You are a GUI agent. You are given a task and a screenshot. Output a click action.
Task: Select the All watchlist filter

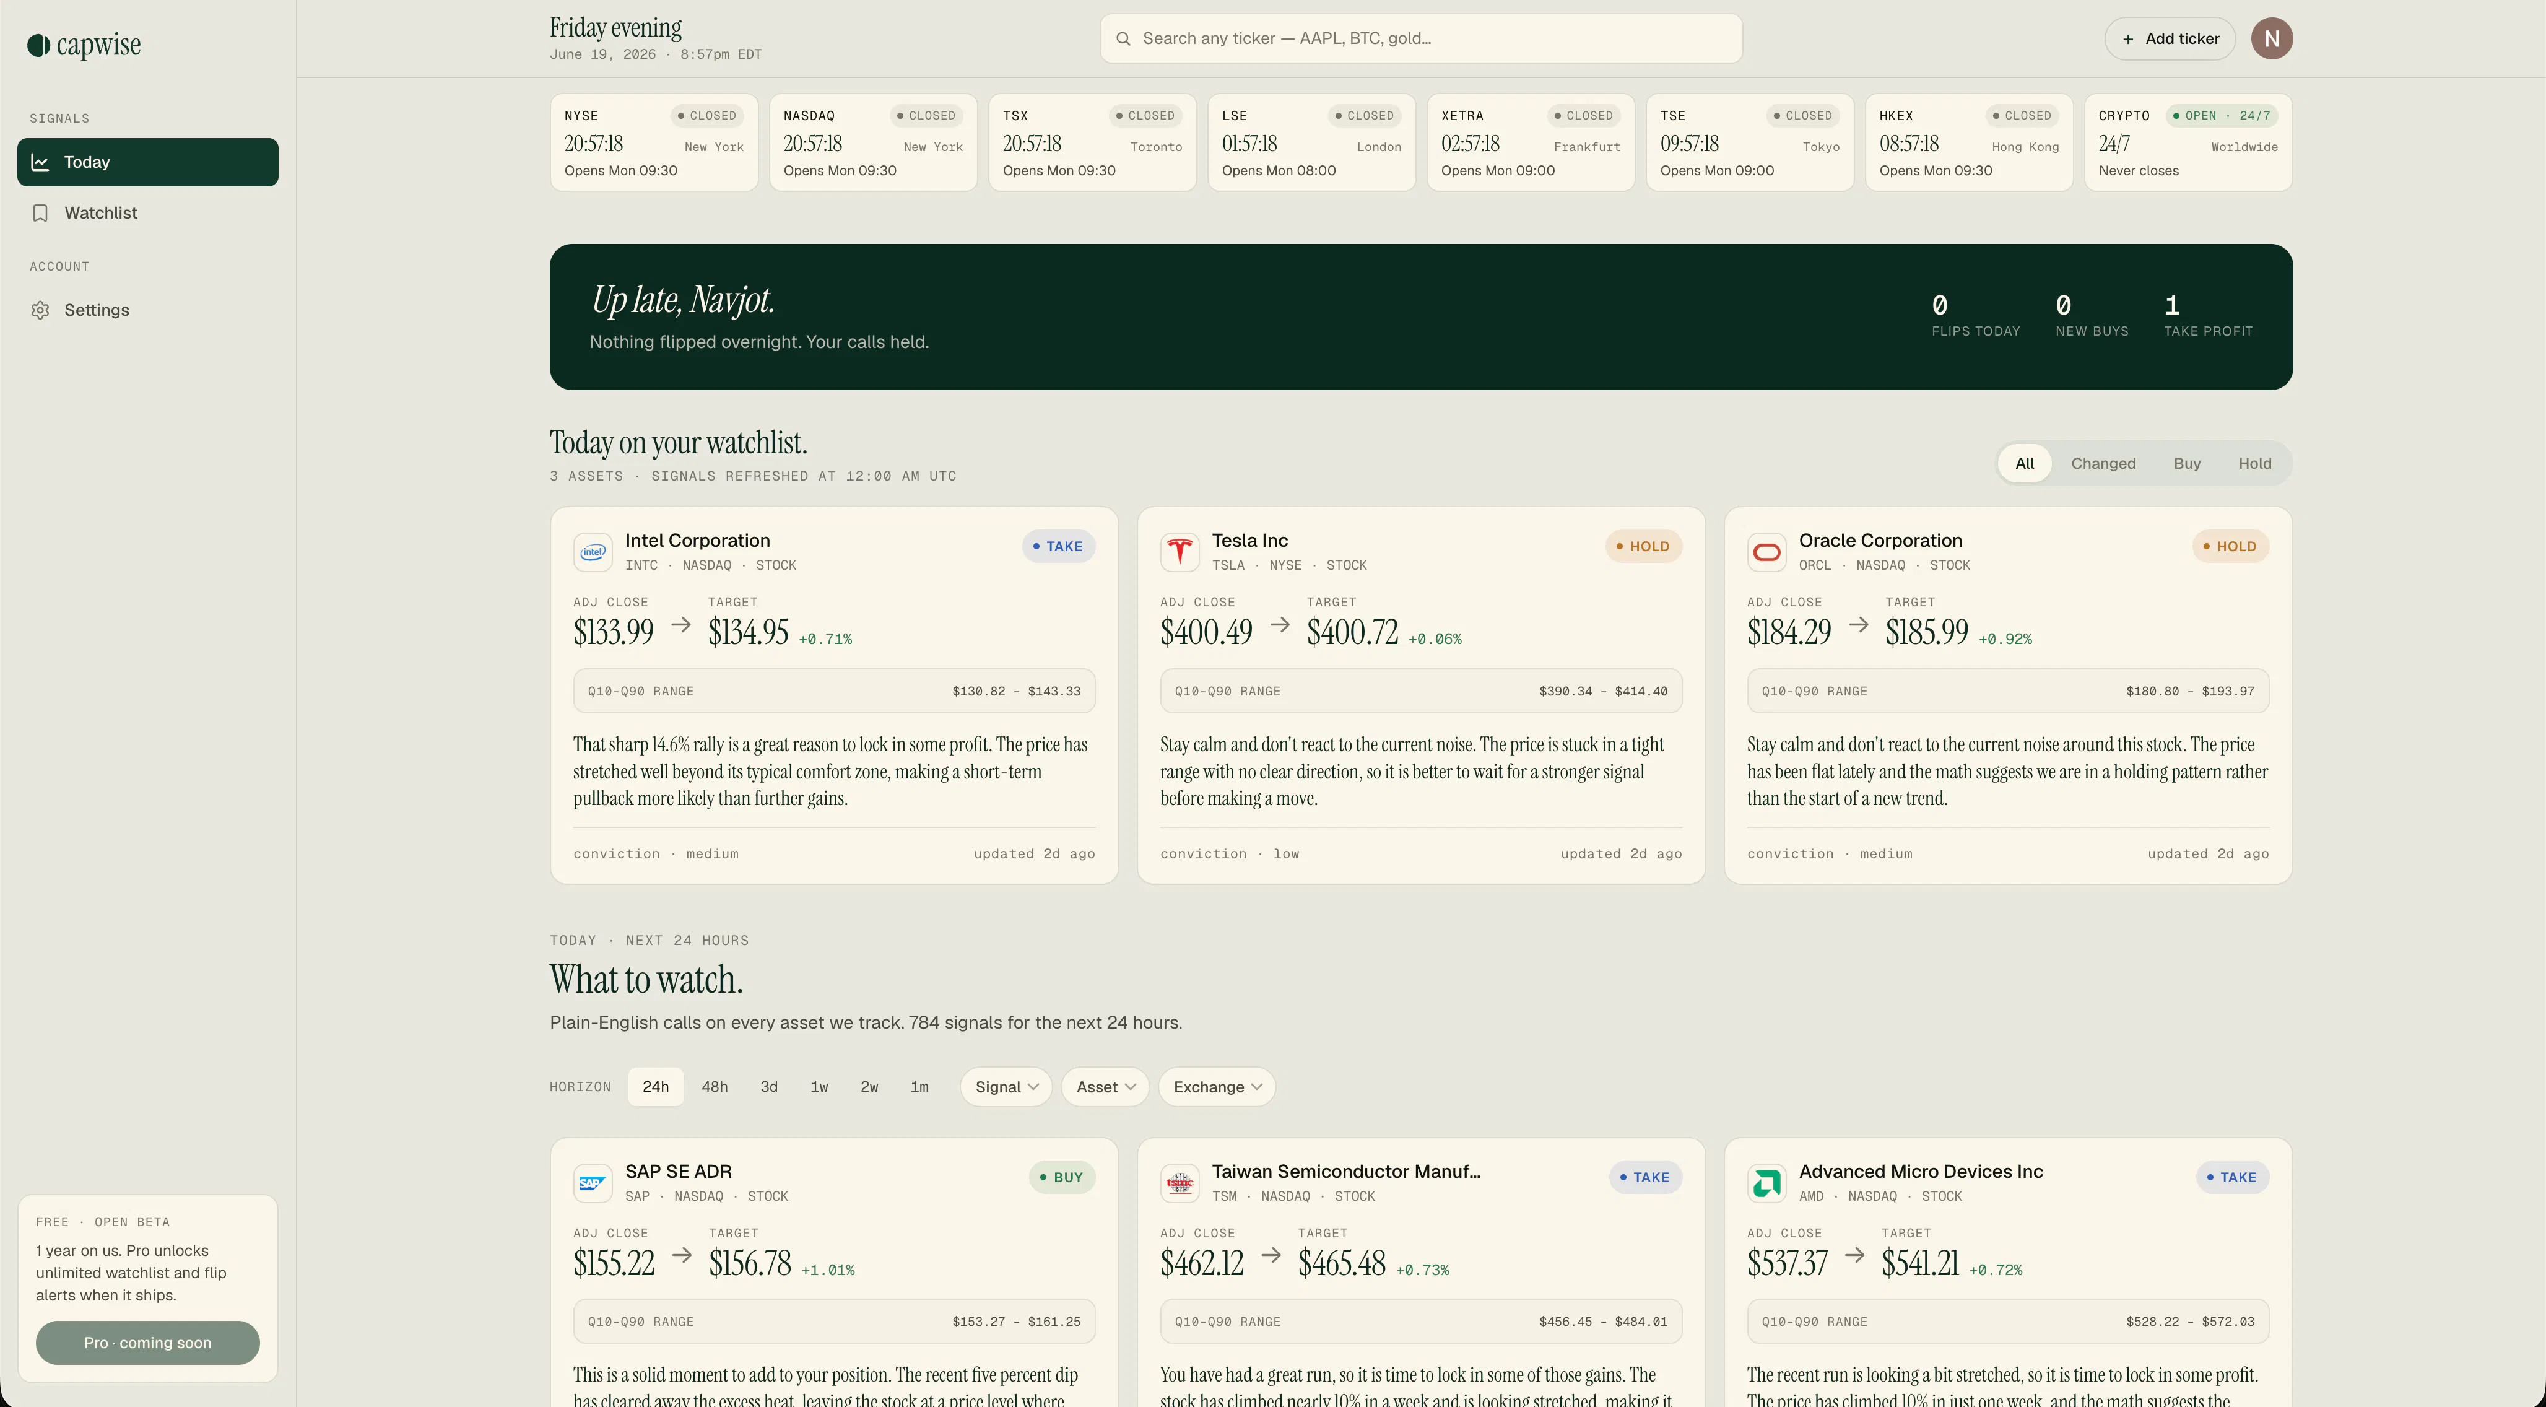2024,464
